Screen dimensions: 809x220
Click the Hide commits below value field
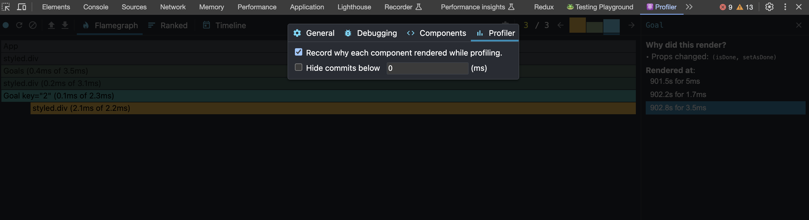click(427, 68)
